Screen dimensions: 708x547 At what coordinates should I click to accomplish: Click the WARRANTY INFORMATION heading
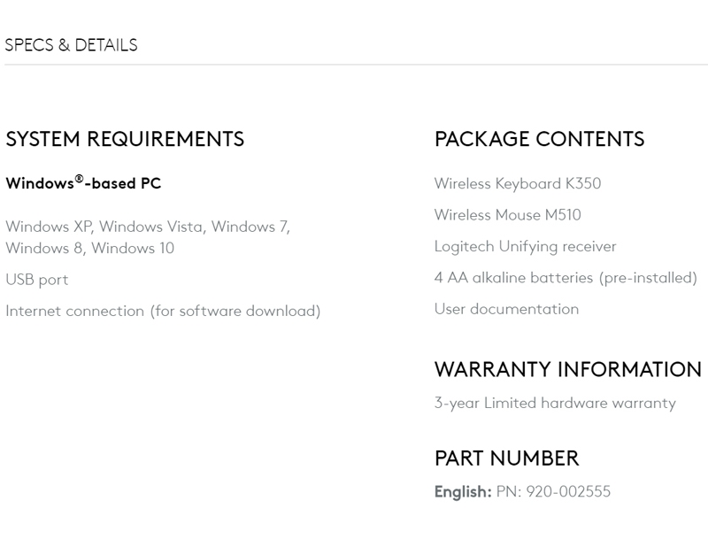coord(568,369)
